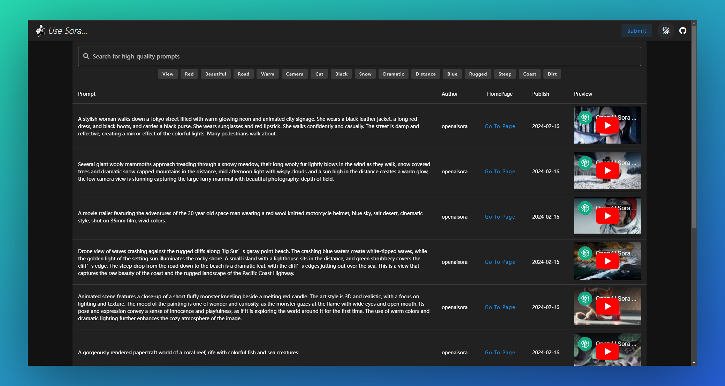Click the View tag chip

(168, 74)
